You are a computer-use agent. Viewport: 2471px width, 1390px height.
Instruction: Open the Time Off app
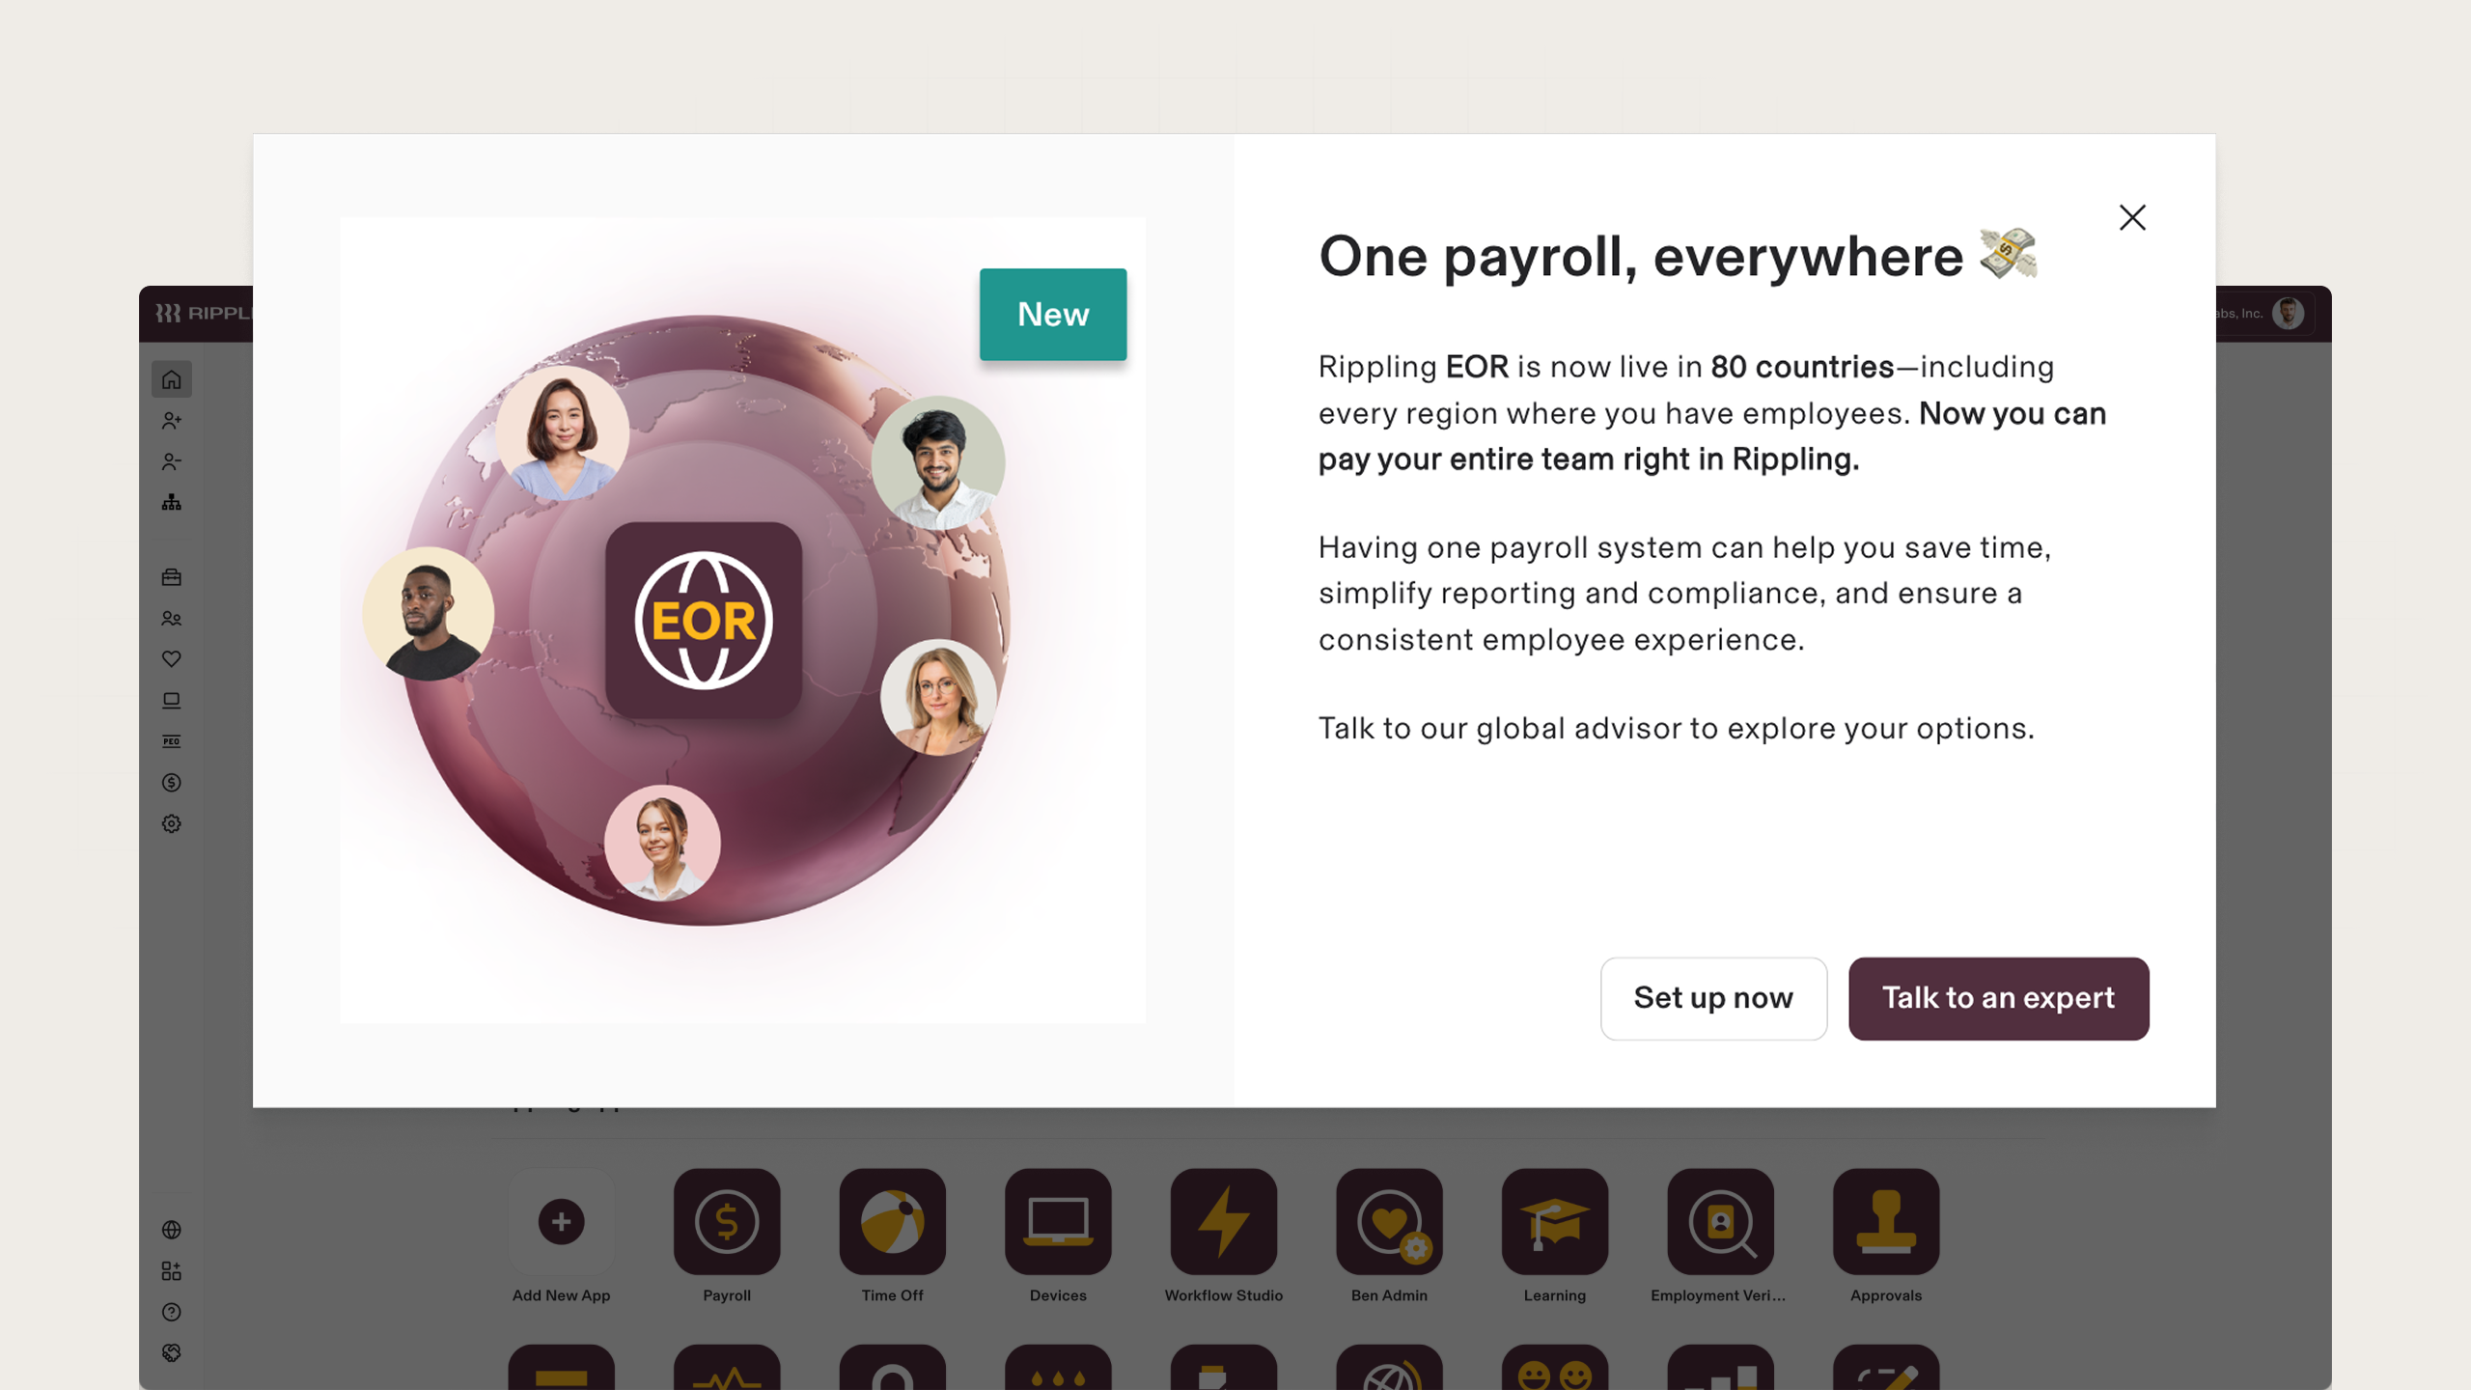(892, 1221)
